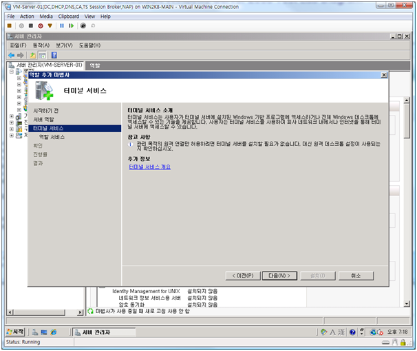Open the 터미널 서비스 개요 link
This screenshot has height=351, width=417.
[x=150, y=167]
